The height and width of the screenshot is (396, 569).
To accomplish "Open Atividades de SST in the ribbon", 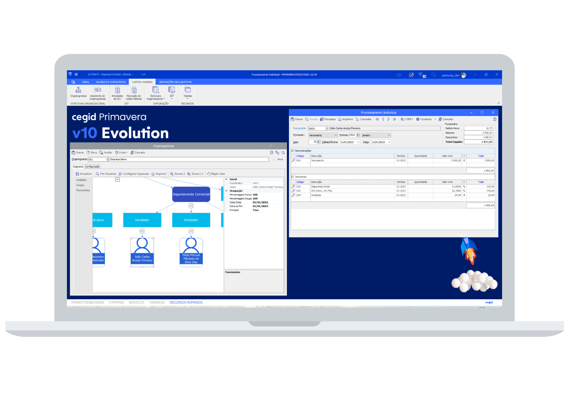I will tap(117, 93).
